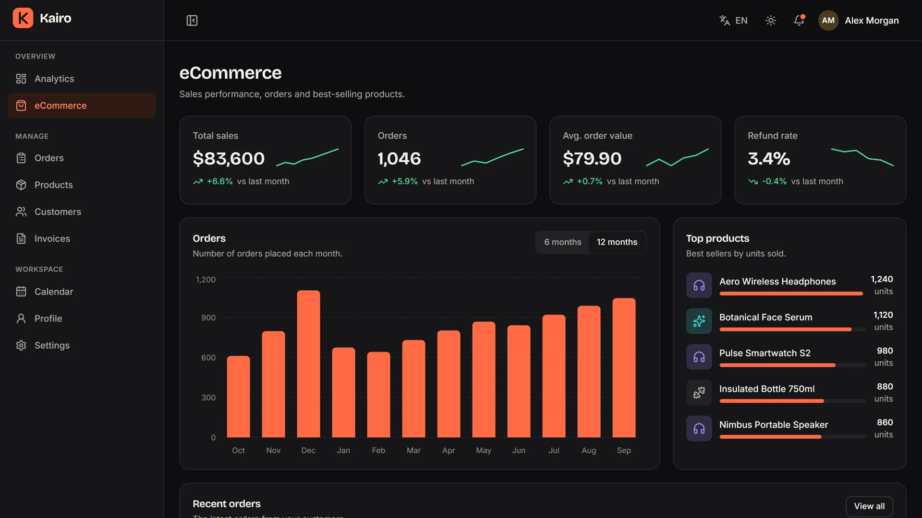
Task: Click the eCommerce shopping bag icon
Action: pyautogui.click(x=21, y=106)
